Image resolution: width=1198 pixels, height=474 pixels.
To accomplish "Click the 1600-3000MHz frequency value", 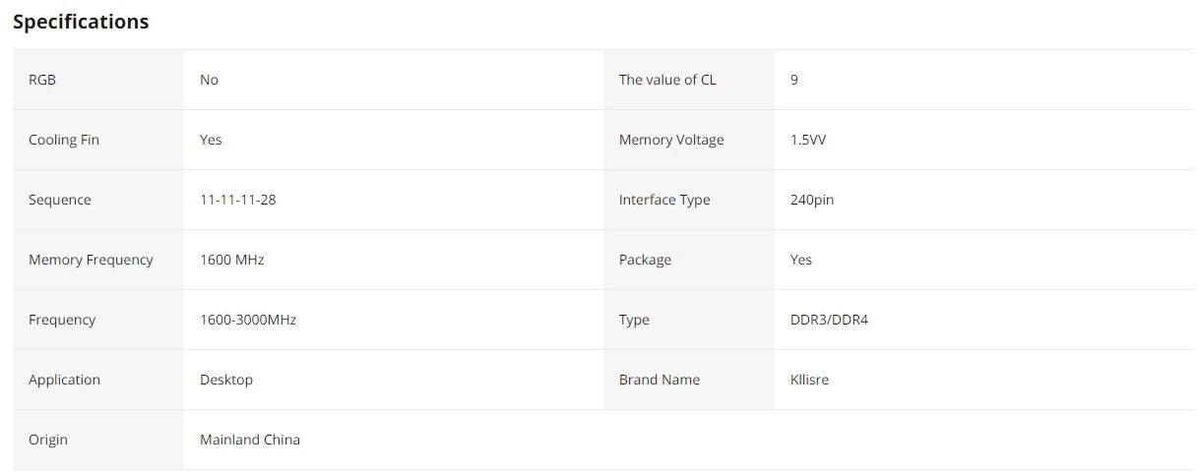I will 248,320.
